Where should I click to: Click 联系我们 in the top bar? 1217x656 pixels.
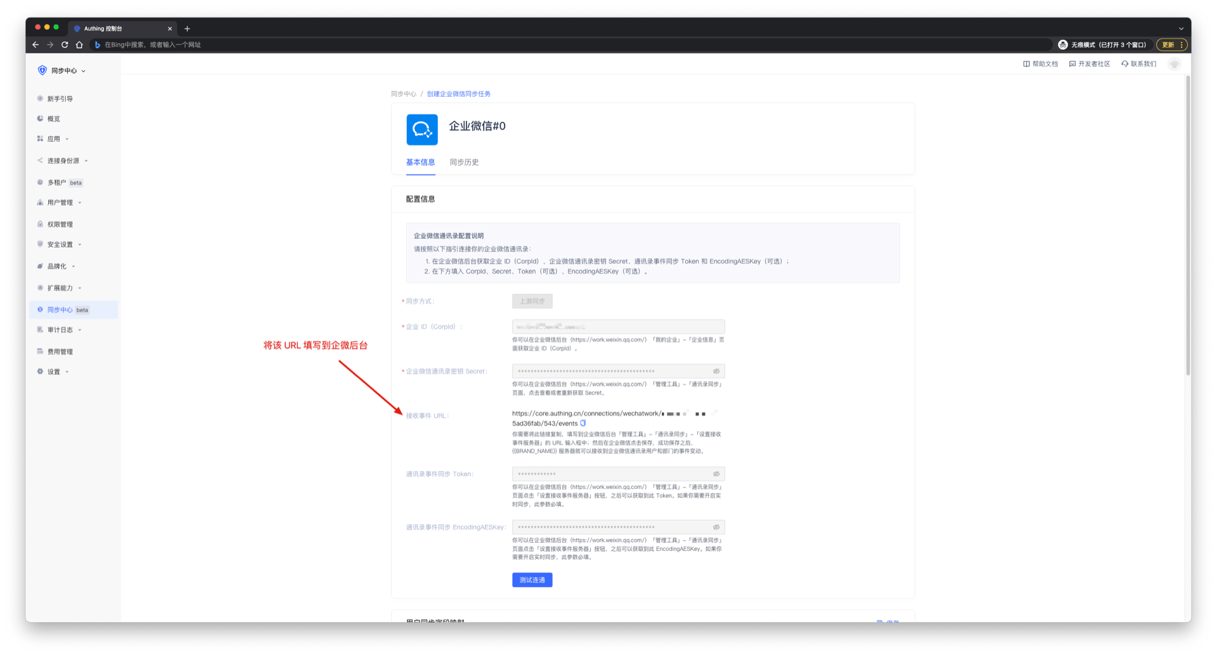pos(1139,64)
